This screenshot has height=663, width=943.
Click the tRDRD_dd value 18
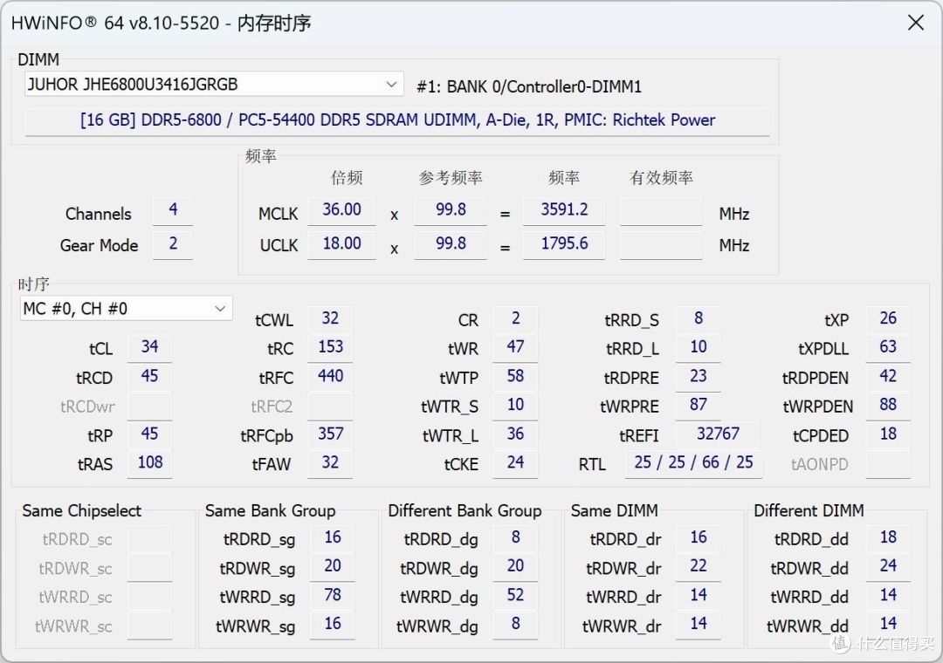(x=888, y=538)
